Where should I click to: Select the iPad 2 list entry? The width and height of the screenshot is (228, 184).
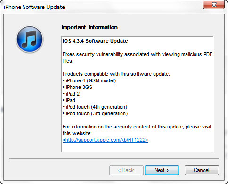click(x=71, y=94)
